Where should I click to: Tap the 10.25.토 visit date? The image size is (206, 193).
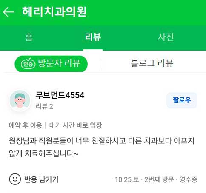click(x=127, y=179)
